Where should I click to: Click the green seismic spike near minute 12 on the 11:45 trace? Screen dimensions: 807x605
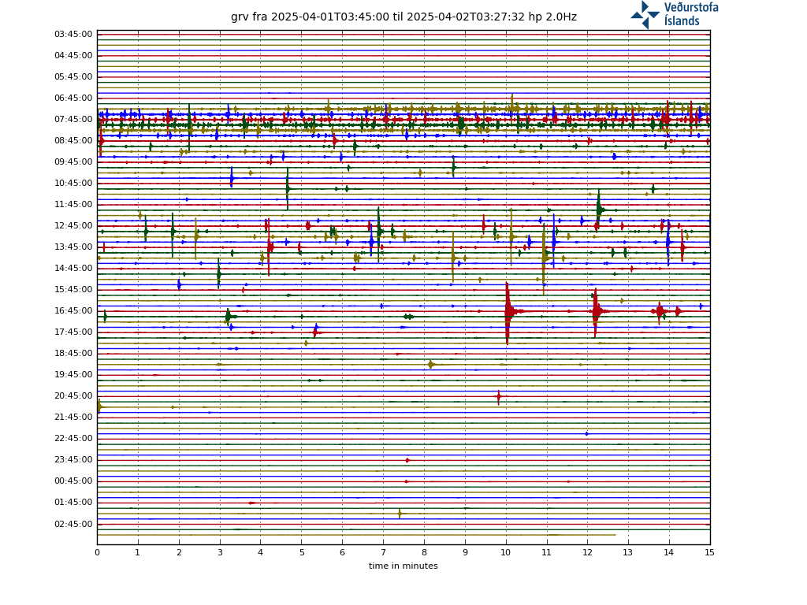pyautogui.click(x=600, y=210)
